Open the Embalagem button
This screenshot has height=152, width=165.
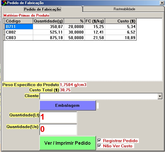tap(68, 106)
